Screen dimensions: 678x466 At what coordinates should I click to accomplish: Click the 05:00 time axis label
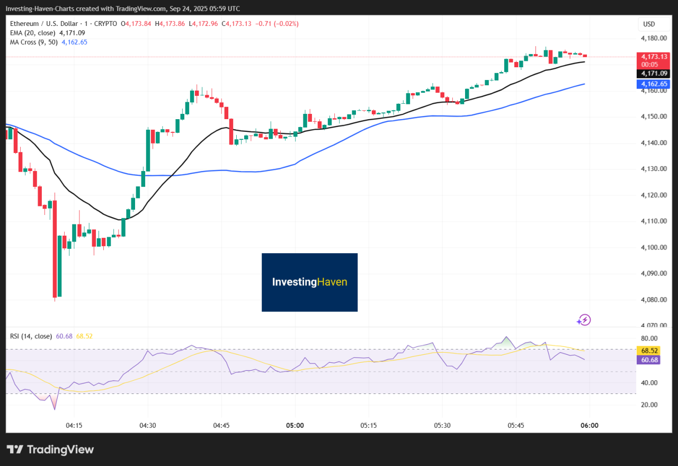tap(295, 425)
